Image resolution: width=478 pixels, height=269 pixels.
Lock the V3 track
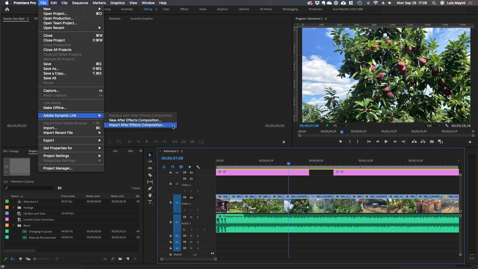pyautogui.click(x=170, y=172)
